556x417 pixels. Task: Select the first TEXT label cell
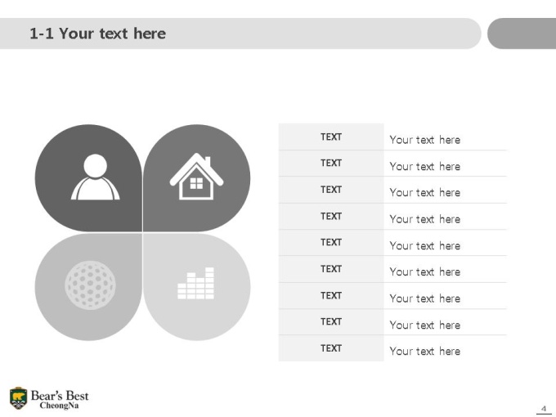click(x=331, y=137)
